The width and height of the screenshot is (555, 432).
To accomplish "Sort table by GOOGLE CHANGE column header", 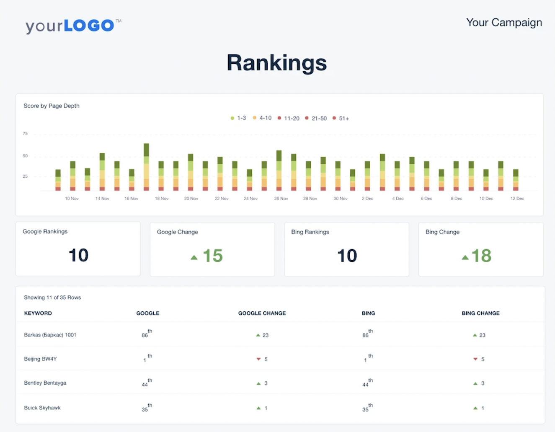I will tap(262, 313).
